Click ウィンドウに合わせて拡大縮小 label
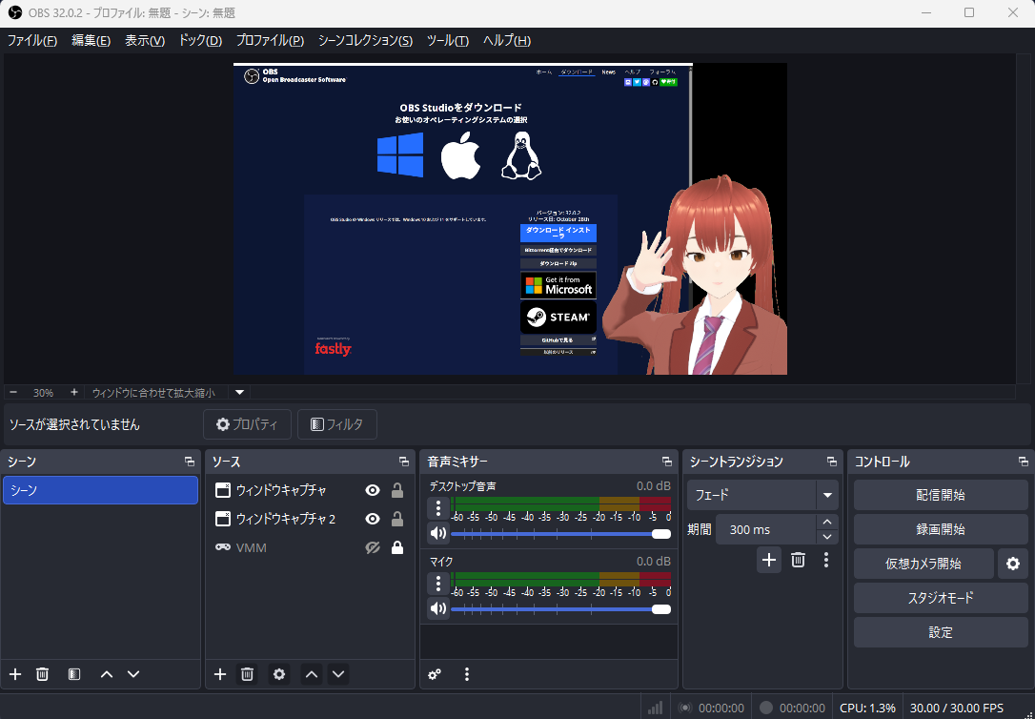The width and height of the screenshot is (1035, 719). click(153, 393)
